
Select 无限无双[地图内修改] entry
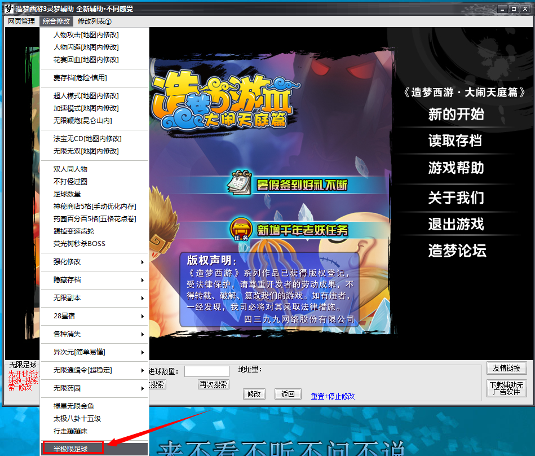[95, 151]
